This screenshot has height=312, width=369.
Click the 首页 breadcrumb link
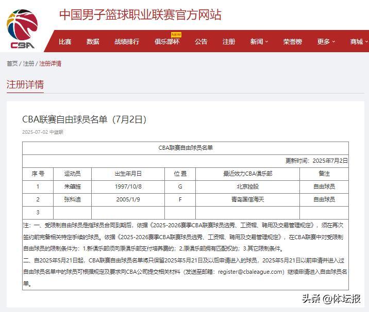pyautogui.click(x=12, y=64)
